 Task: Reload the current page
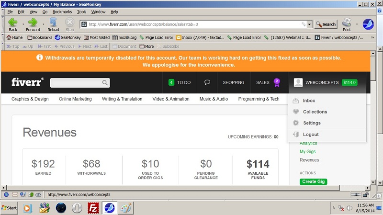[x=53, y=24]
